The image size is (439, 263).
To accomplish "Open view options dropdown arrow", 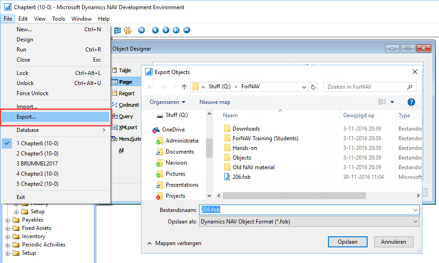I will tap(392, 102).
